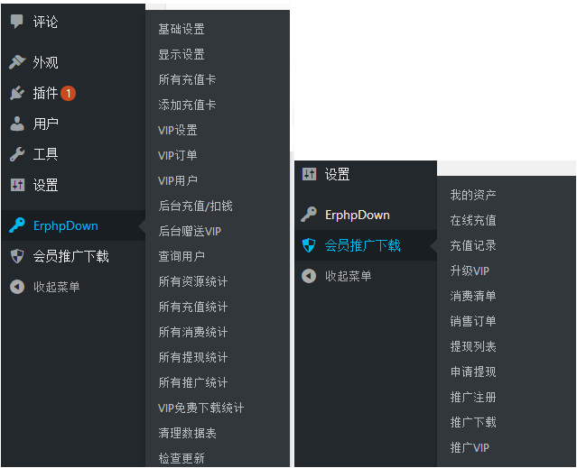The image size is (577, 468).
Task: Go to 我的资产 in the member menu
Action: (x=473, y=195)
